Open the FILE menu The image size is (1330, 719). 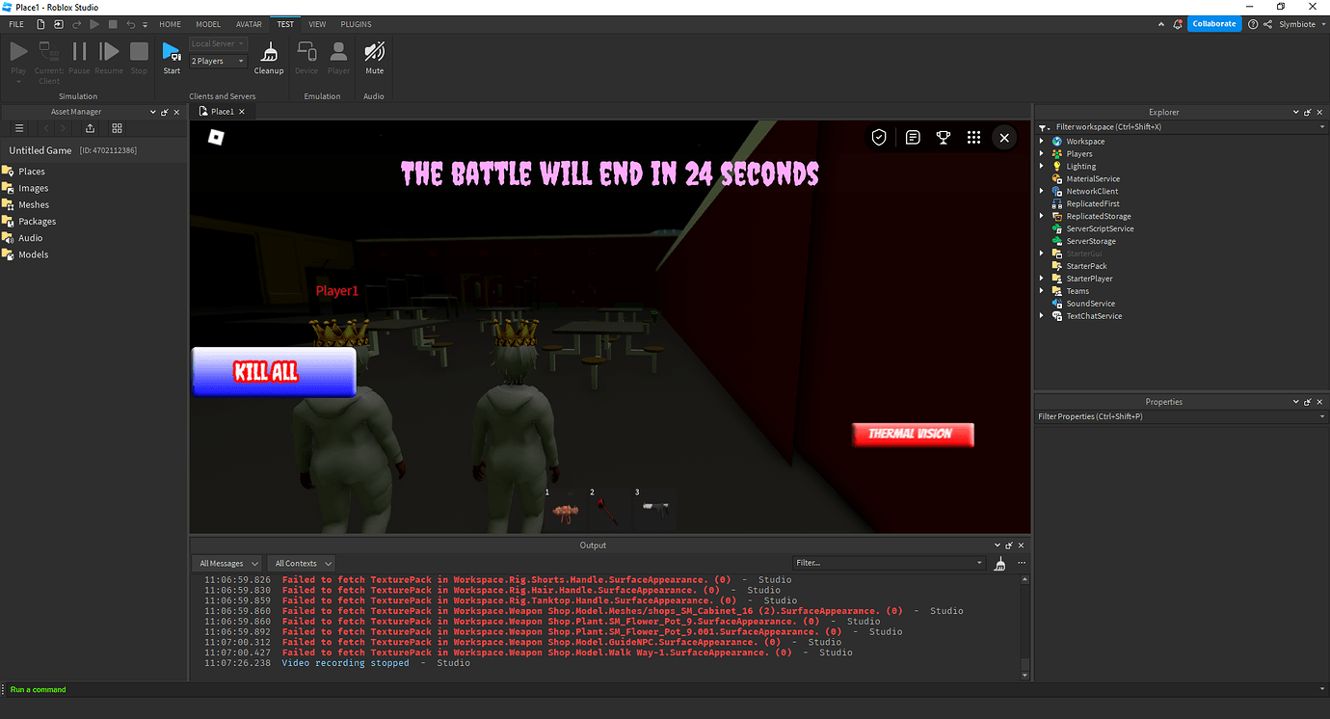15,24
